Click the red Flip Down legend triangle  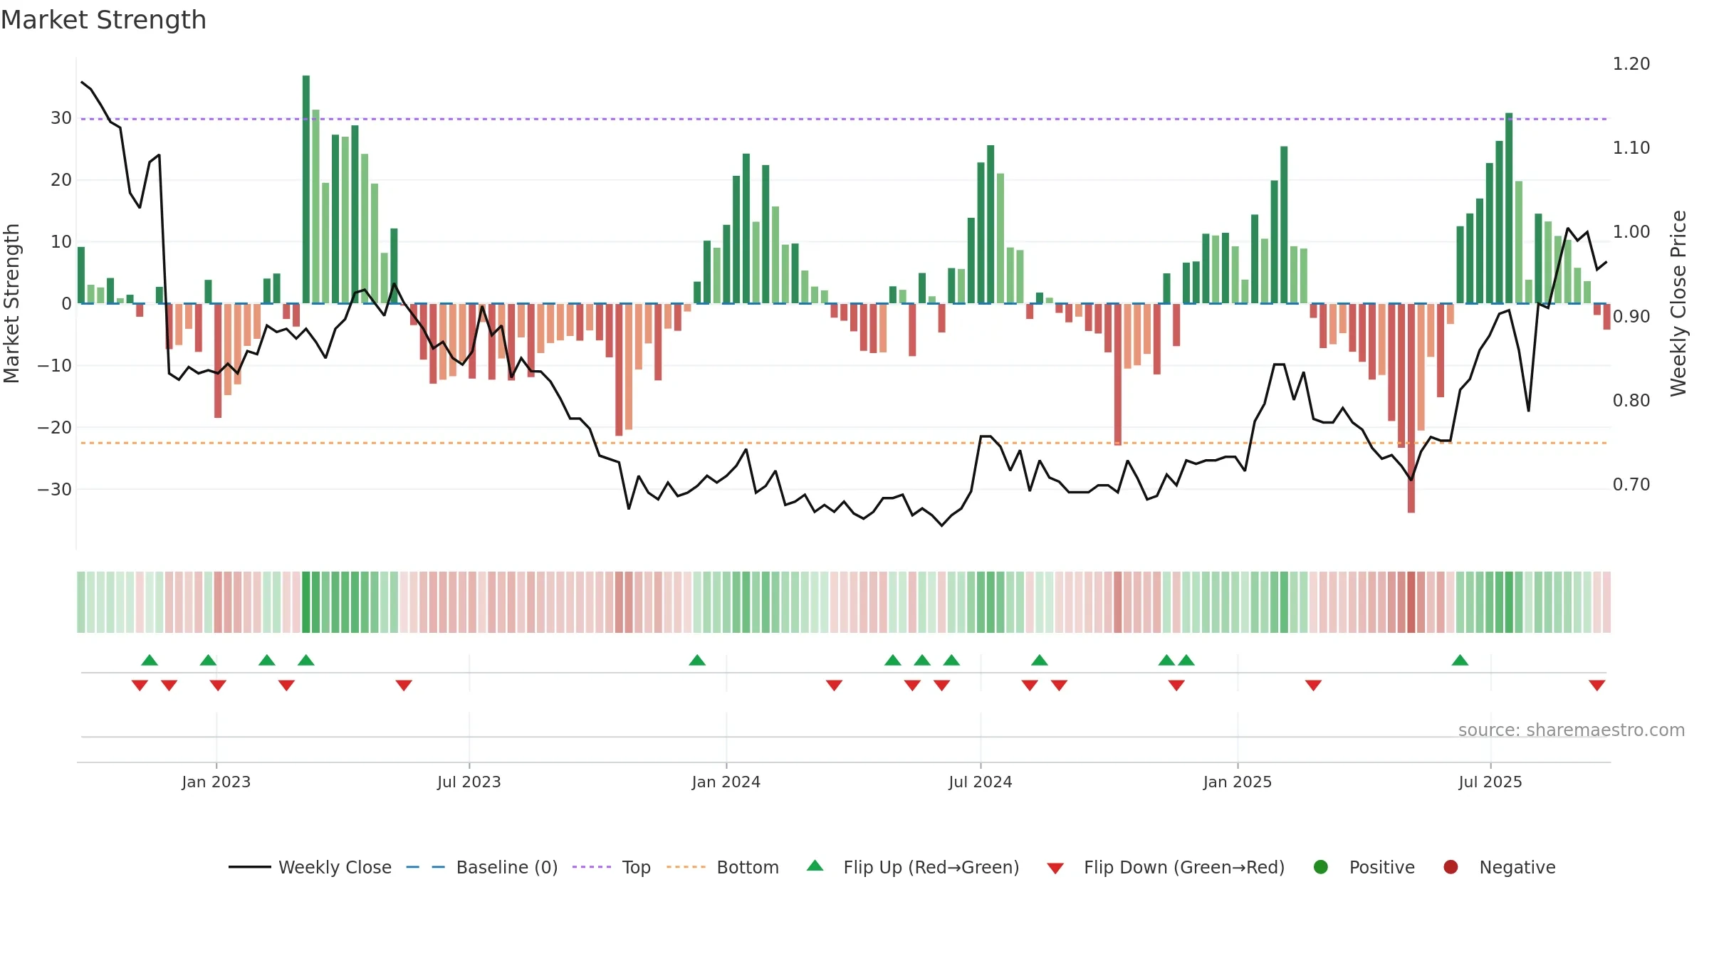[x=1055, y=868]
